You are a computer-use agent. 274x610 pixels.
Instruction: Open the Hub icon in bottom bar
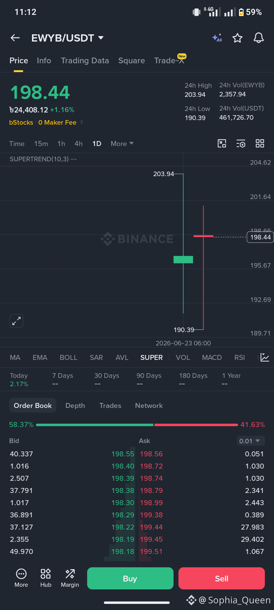pyautogui.click(x=46, y=578)
